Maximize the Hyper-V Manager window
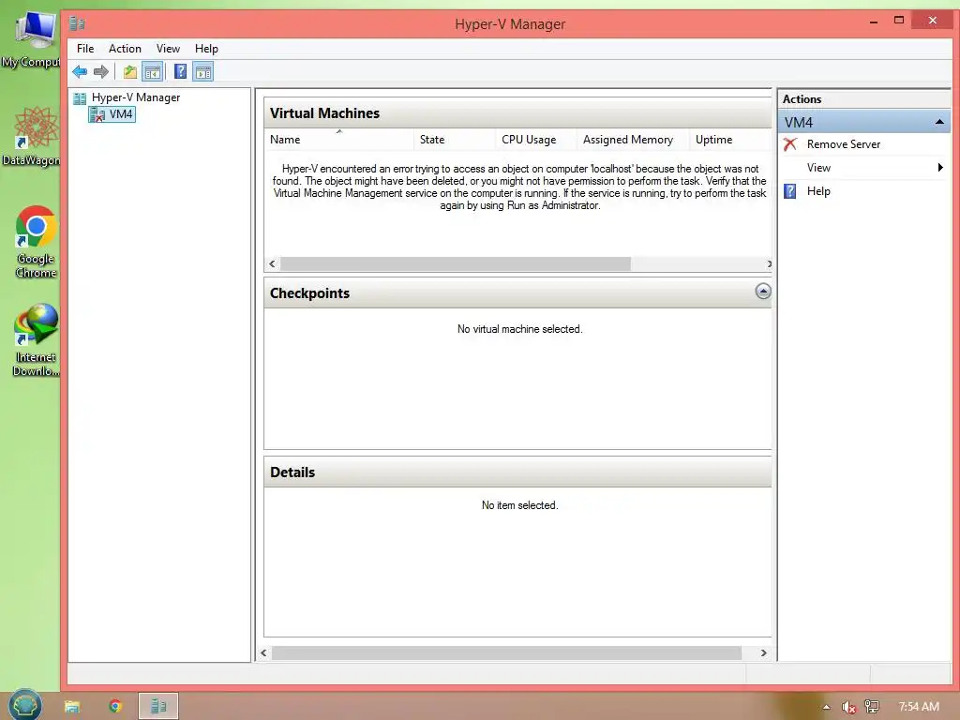The image size is (960, 720). 899,21
